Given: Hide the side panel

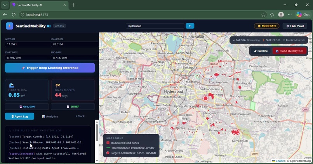Looking at the screenshot, I should 295,26.
